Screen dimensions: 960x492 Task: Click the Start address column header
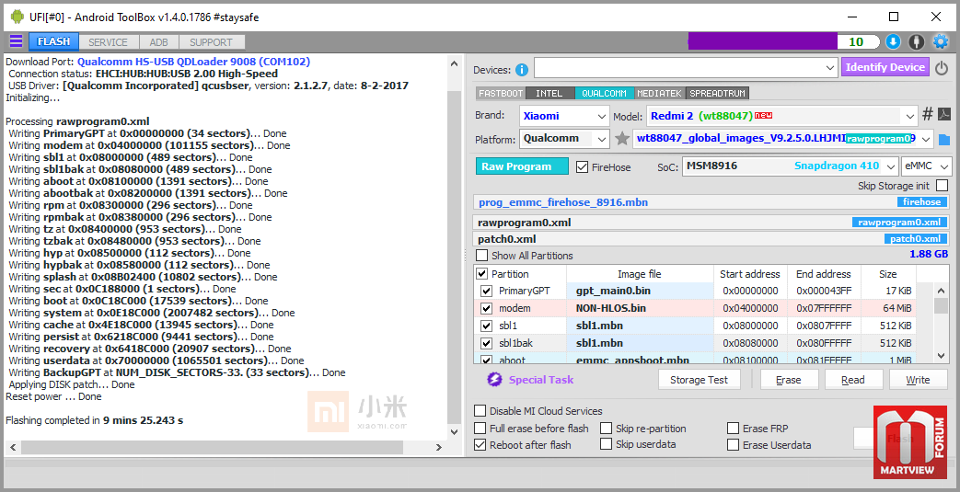(750, 273)
